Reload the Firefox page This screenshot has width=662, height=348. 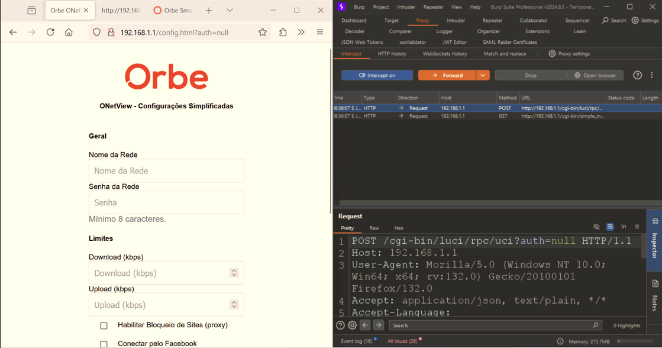pos(50,32)
